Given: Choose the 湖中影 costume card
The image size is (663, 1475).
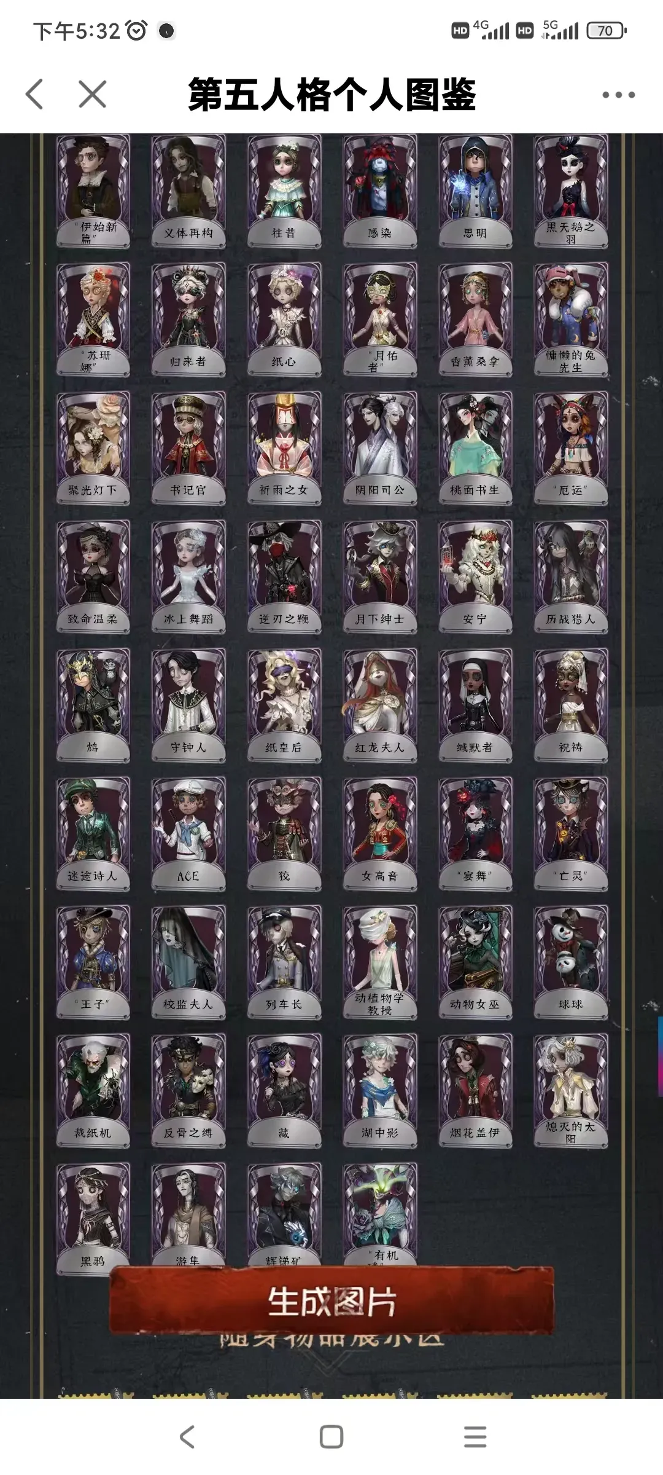Looking at the screenshot, I should (x=380, y=1090).
